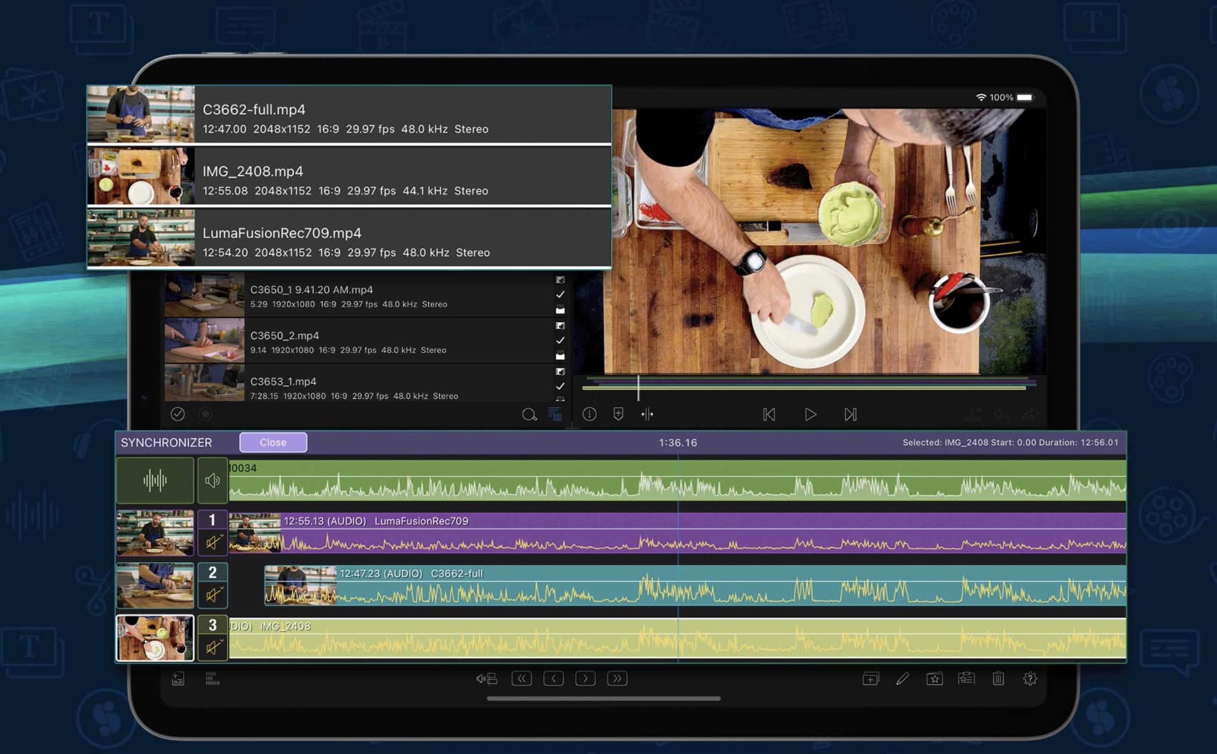Toggle speaker on reference audio track 0034
Screen dimensions: 1217x754
click(213, 480)
